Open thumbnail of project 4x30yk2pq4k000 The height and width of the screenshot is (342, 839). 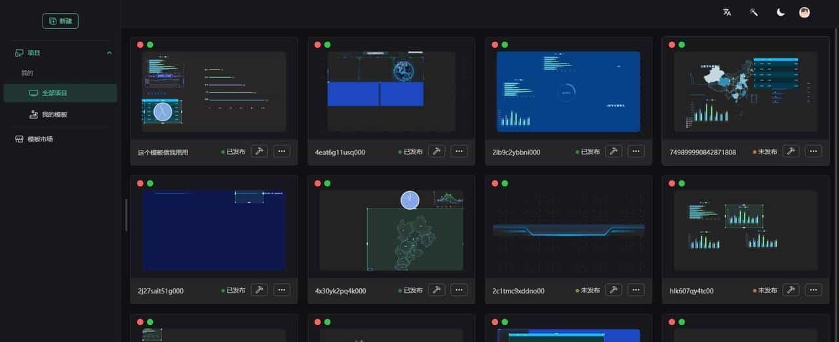(x=391, y=231)
